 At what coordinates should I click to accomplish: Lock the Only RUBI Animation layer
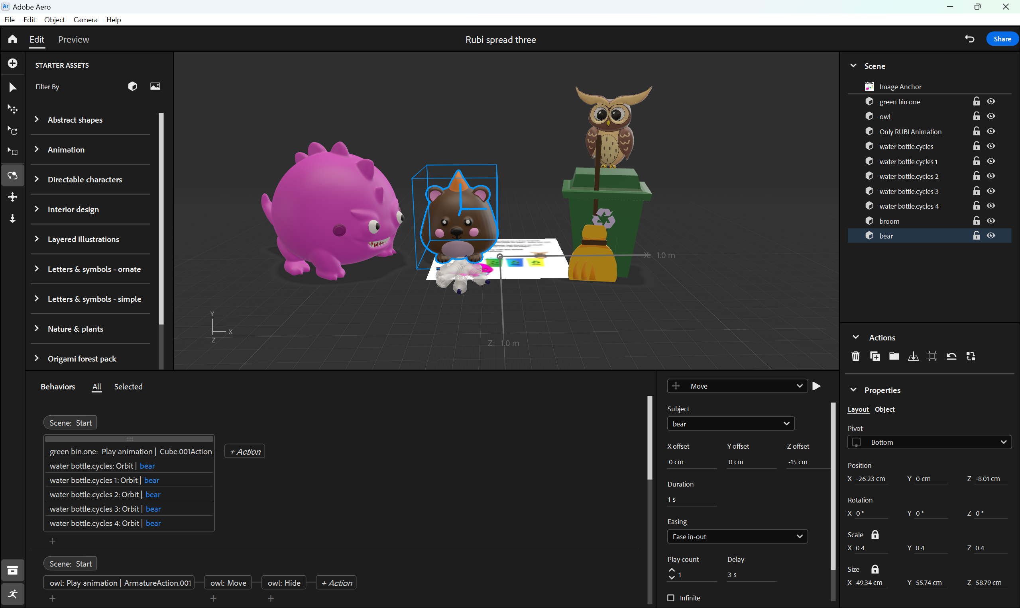click(976, 131)
